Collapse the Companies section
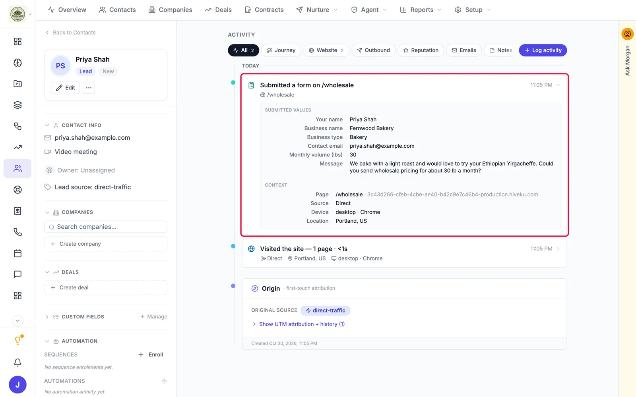The image size is (636, 397). pyautogui.click(x=47, y=212)
